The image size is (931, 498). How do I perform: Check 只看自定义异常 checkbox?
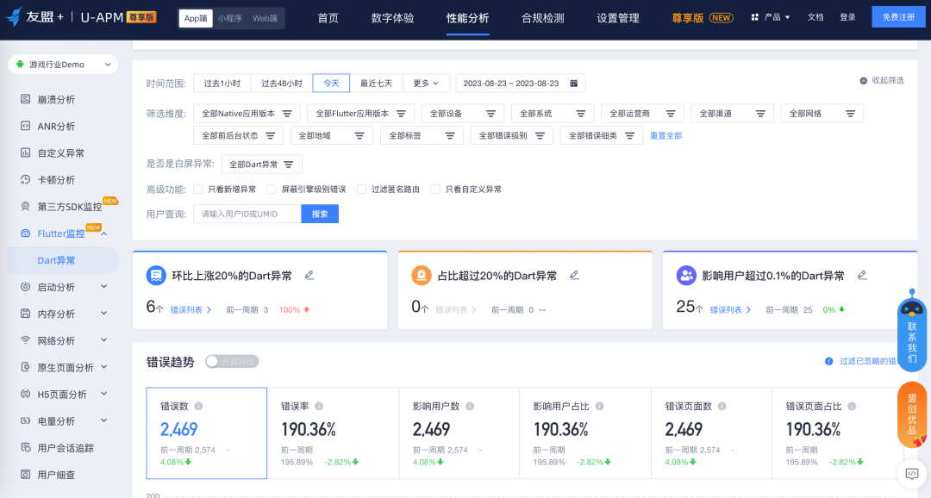click(x=435, y=190)
